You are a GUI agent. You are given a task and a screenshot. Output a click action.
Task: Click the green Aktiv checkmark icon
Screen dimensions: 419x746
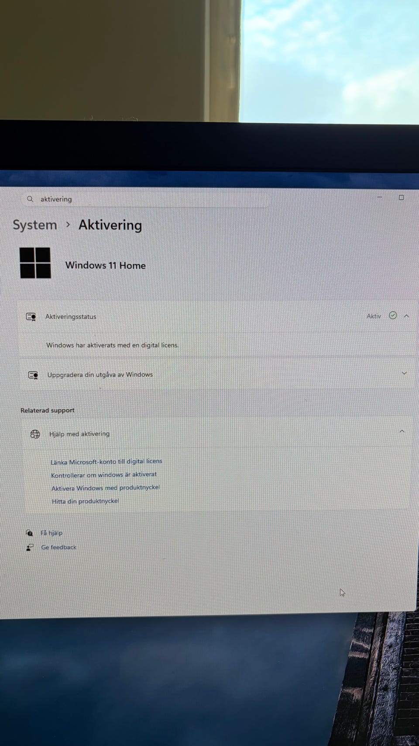pos(393,315)
